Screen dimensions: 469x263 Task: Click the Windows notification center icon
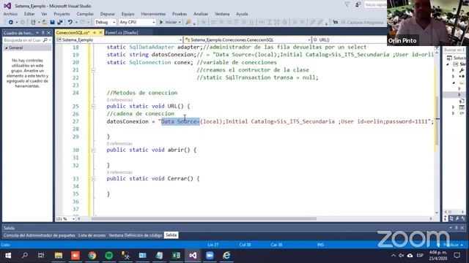point(457,256)
